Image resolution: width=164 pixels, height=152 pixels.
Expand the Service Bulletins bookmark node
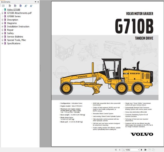(x=2, y=37)
